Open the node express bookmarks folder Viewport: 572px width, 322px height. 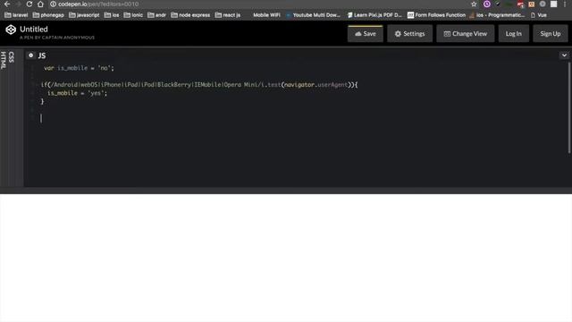pyautogui.click(x=190, y=15)
